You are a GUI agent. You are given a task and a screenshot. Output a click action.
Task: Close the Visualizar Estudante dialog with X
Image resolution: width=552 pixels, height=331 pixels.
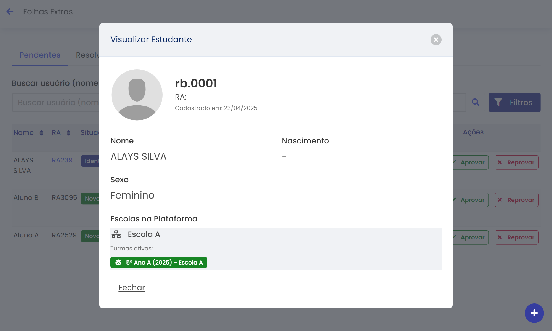click(436, 40)
